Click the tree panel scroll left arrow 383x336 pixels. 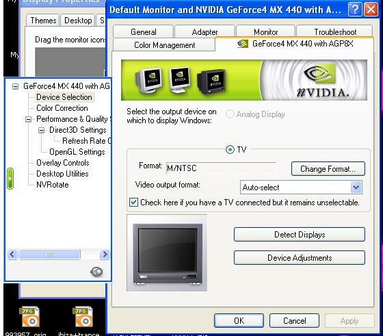tap(12, 255)
